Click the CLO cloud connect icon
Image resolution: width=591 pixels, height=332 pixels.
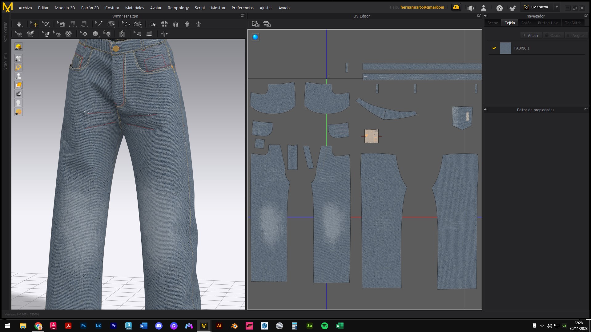[456, 7]
